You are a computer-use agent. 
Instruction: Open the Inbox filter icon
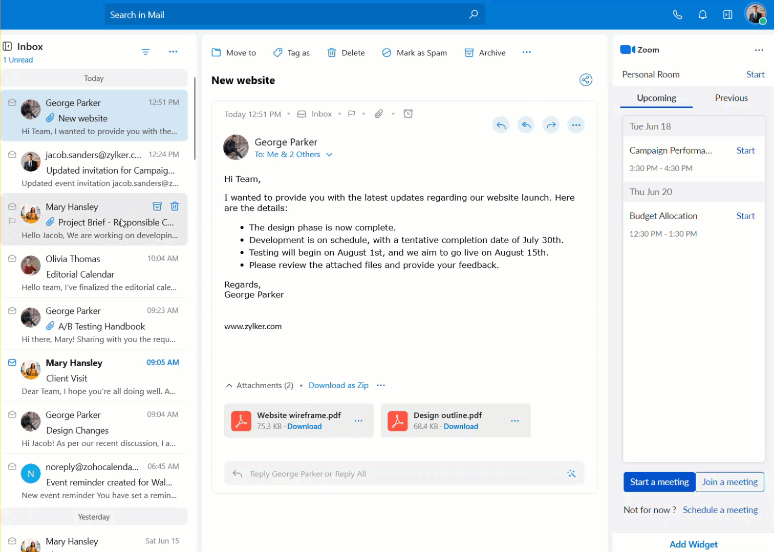click(x=146, y=52)
